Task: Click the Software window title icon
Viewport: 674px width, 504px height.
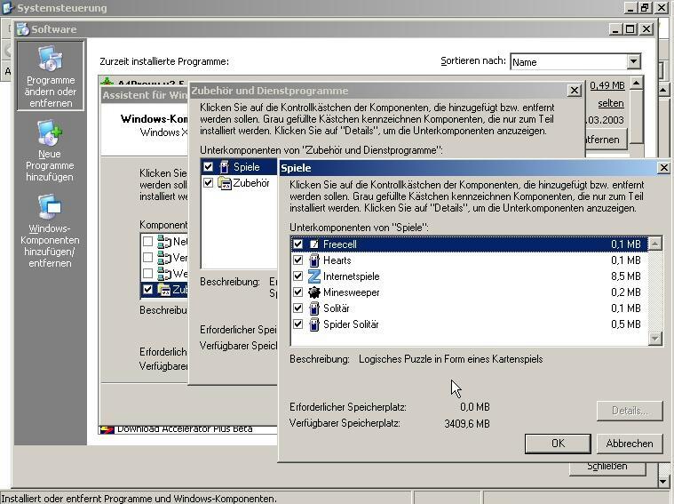Action: click(22, 28)
